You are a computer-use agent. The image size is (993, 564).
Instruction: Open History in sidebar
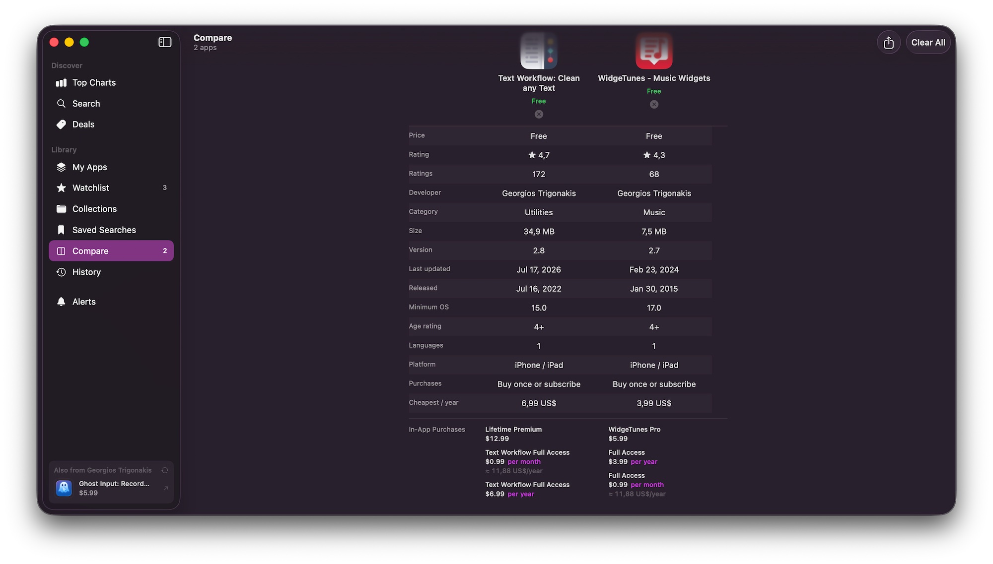pyautogui.click(x=111, y=272)
